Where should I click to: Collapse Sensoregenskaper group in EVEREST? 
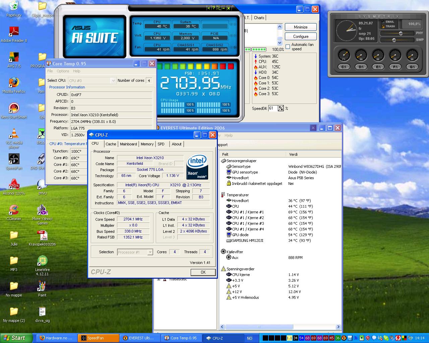pyautogui.click(x=223, y=161)
